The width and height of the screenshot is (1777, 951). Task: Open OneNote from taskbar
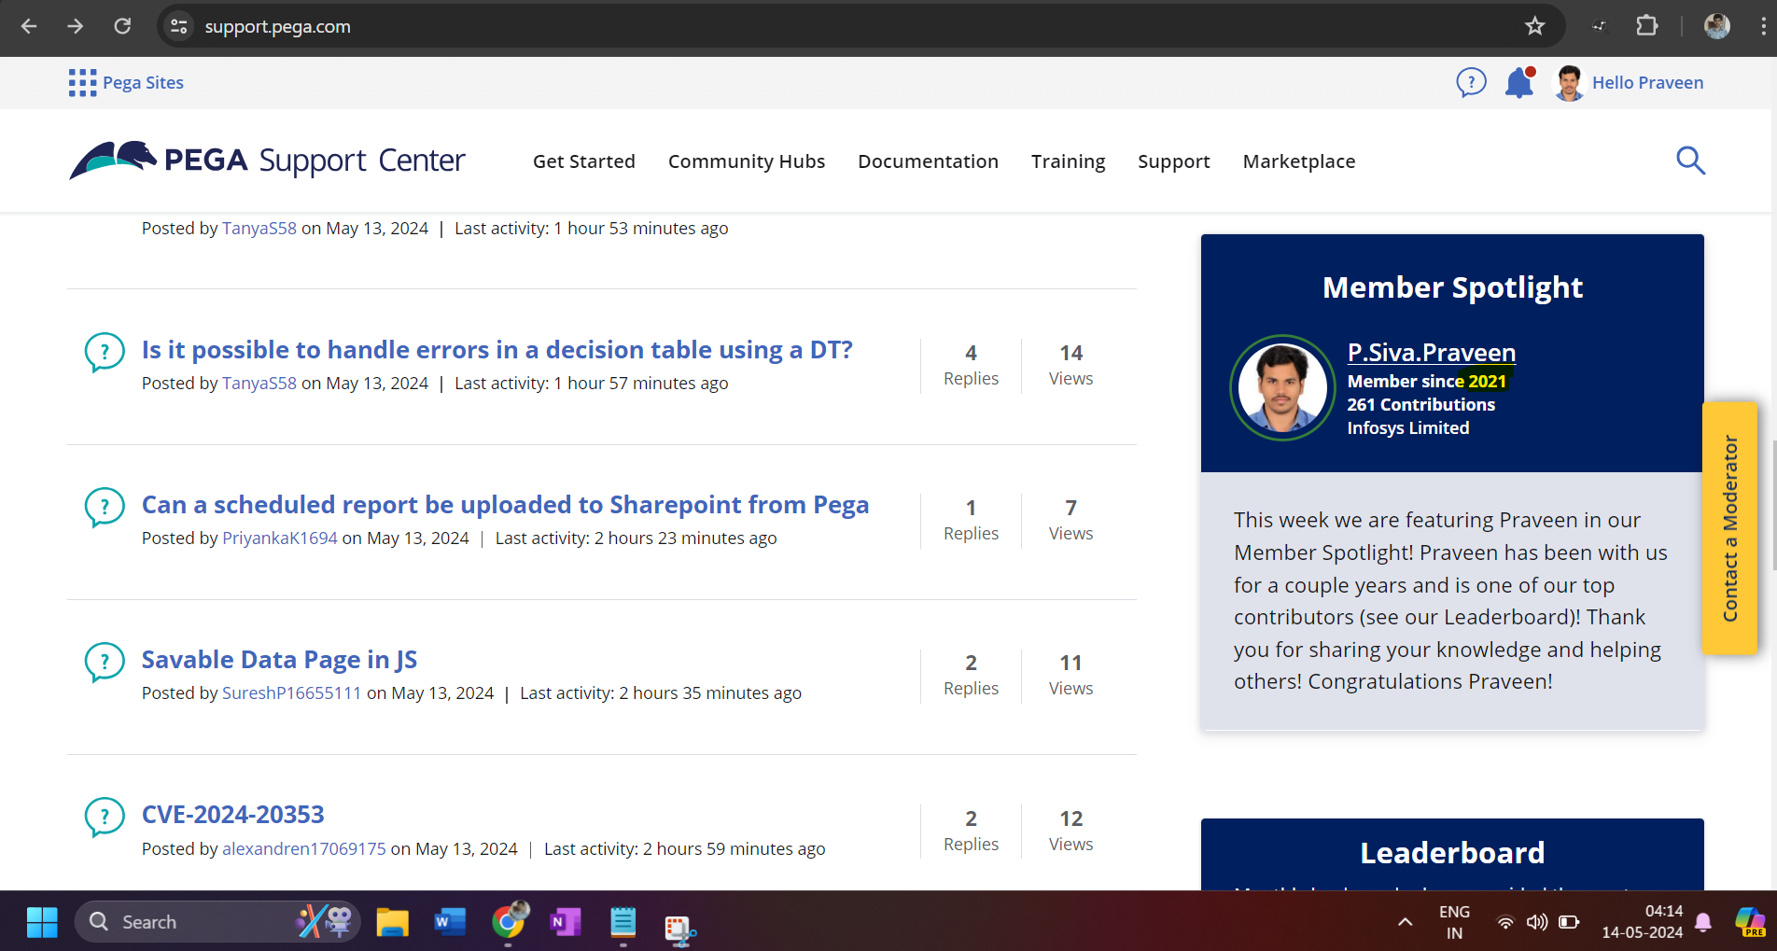pos(566,922)
